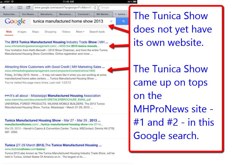The width and height of the screenshot is (228, 166).
Task: Switch to the first Manufactu... tab
Action: pos(47,14)
